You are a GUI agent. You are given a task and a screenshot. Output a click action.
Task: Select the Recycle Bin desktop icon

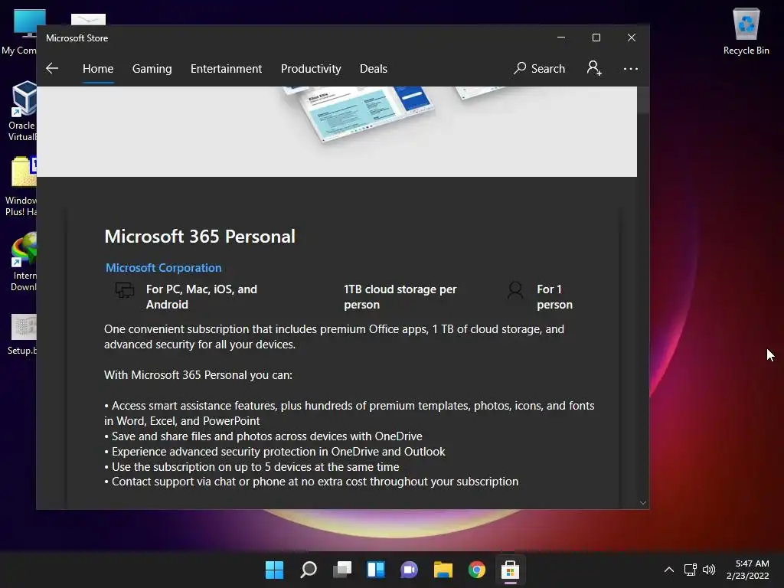point(746,31)
